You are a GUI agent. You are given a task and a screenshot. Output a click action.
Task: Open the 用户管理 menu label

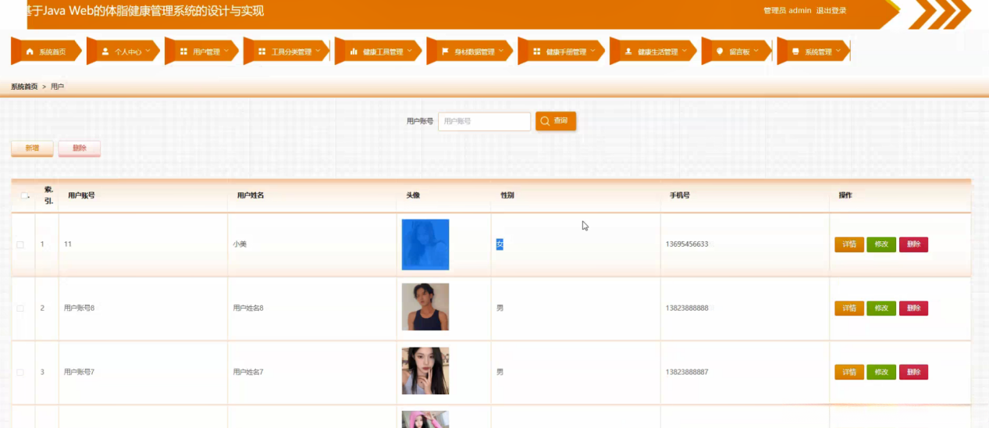[206, 52]
